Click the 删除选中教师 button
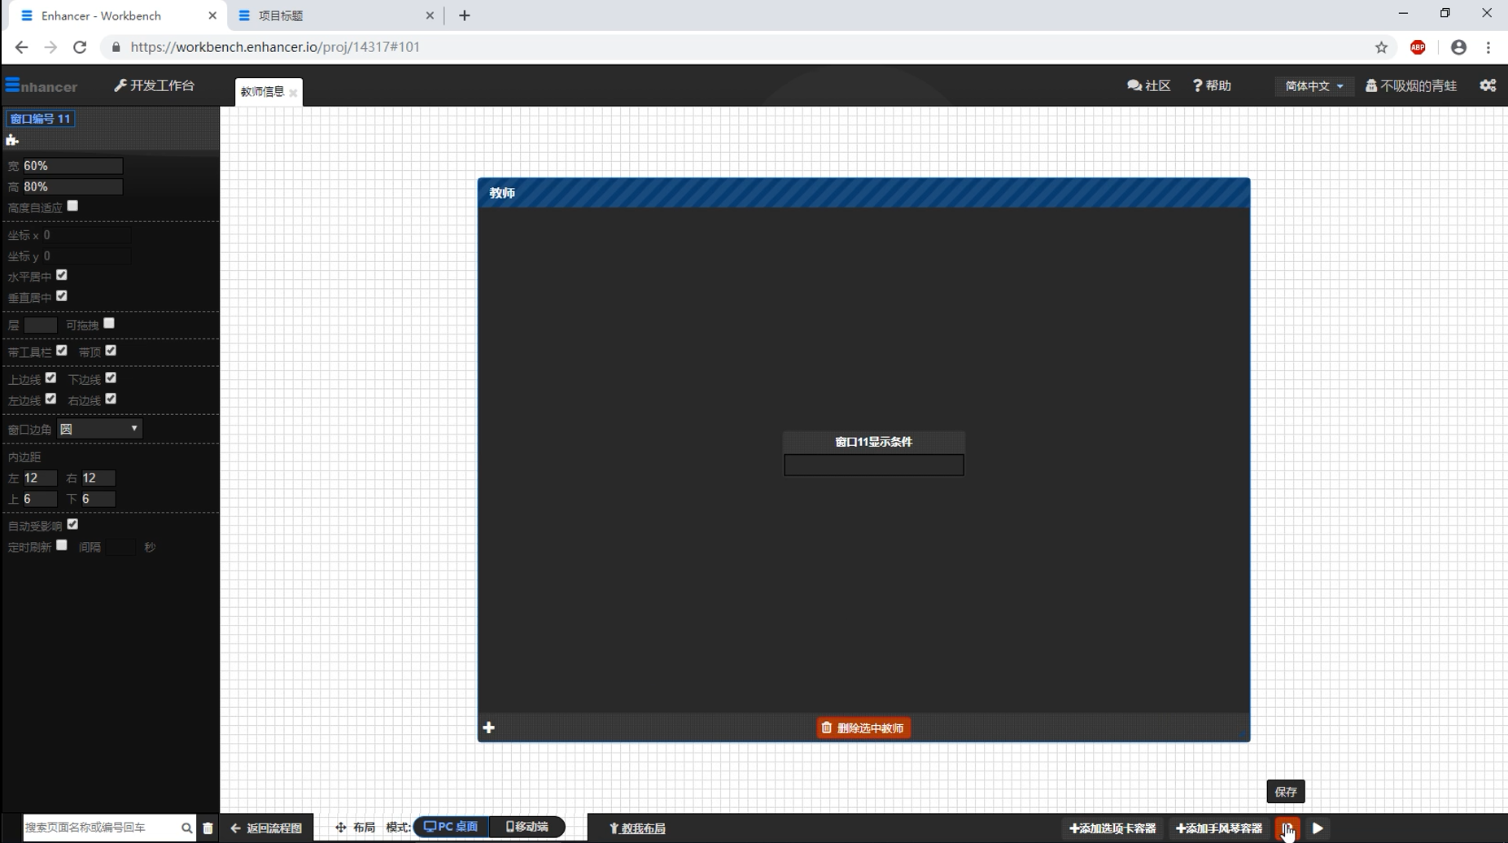Viewport: 1508px width, 843px height. pyautogui.click(x=863, y=727)
